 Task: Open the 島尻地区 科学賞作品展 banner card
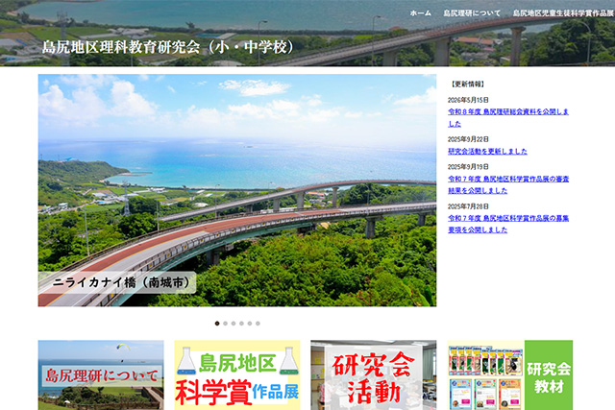[x=237, y=375]
